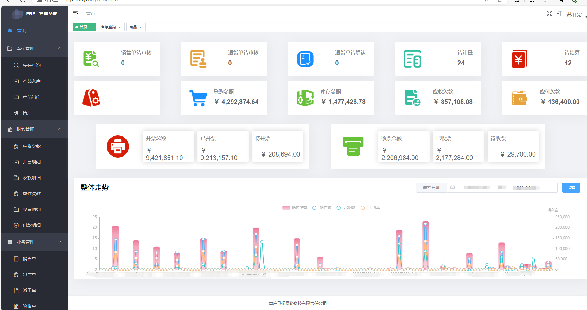Click the 应收欠款 green document card icon

pos(412,98)
